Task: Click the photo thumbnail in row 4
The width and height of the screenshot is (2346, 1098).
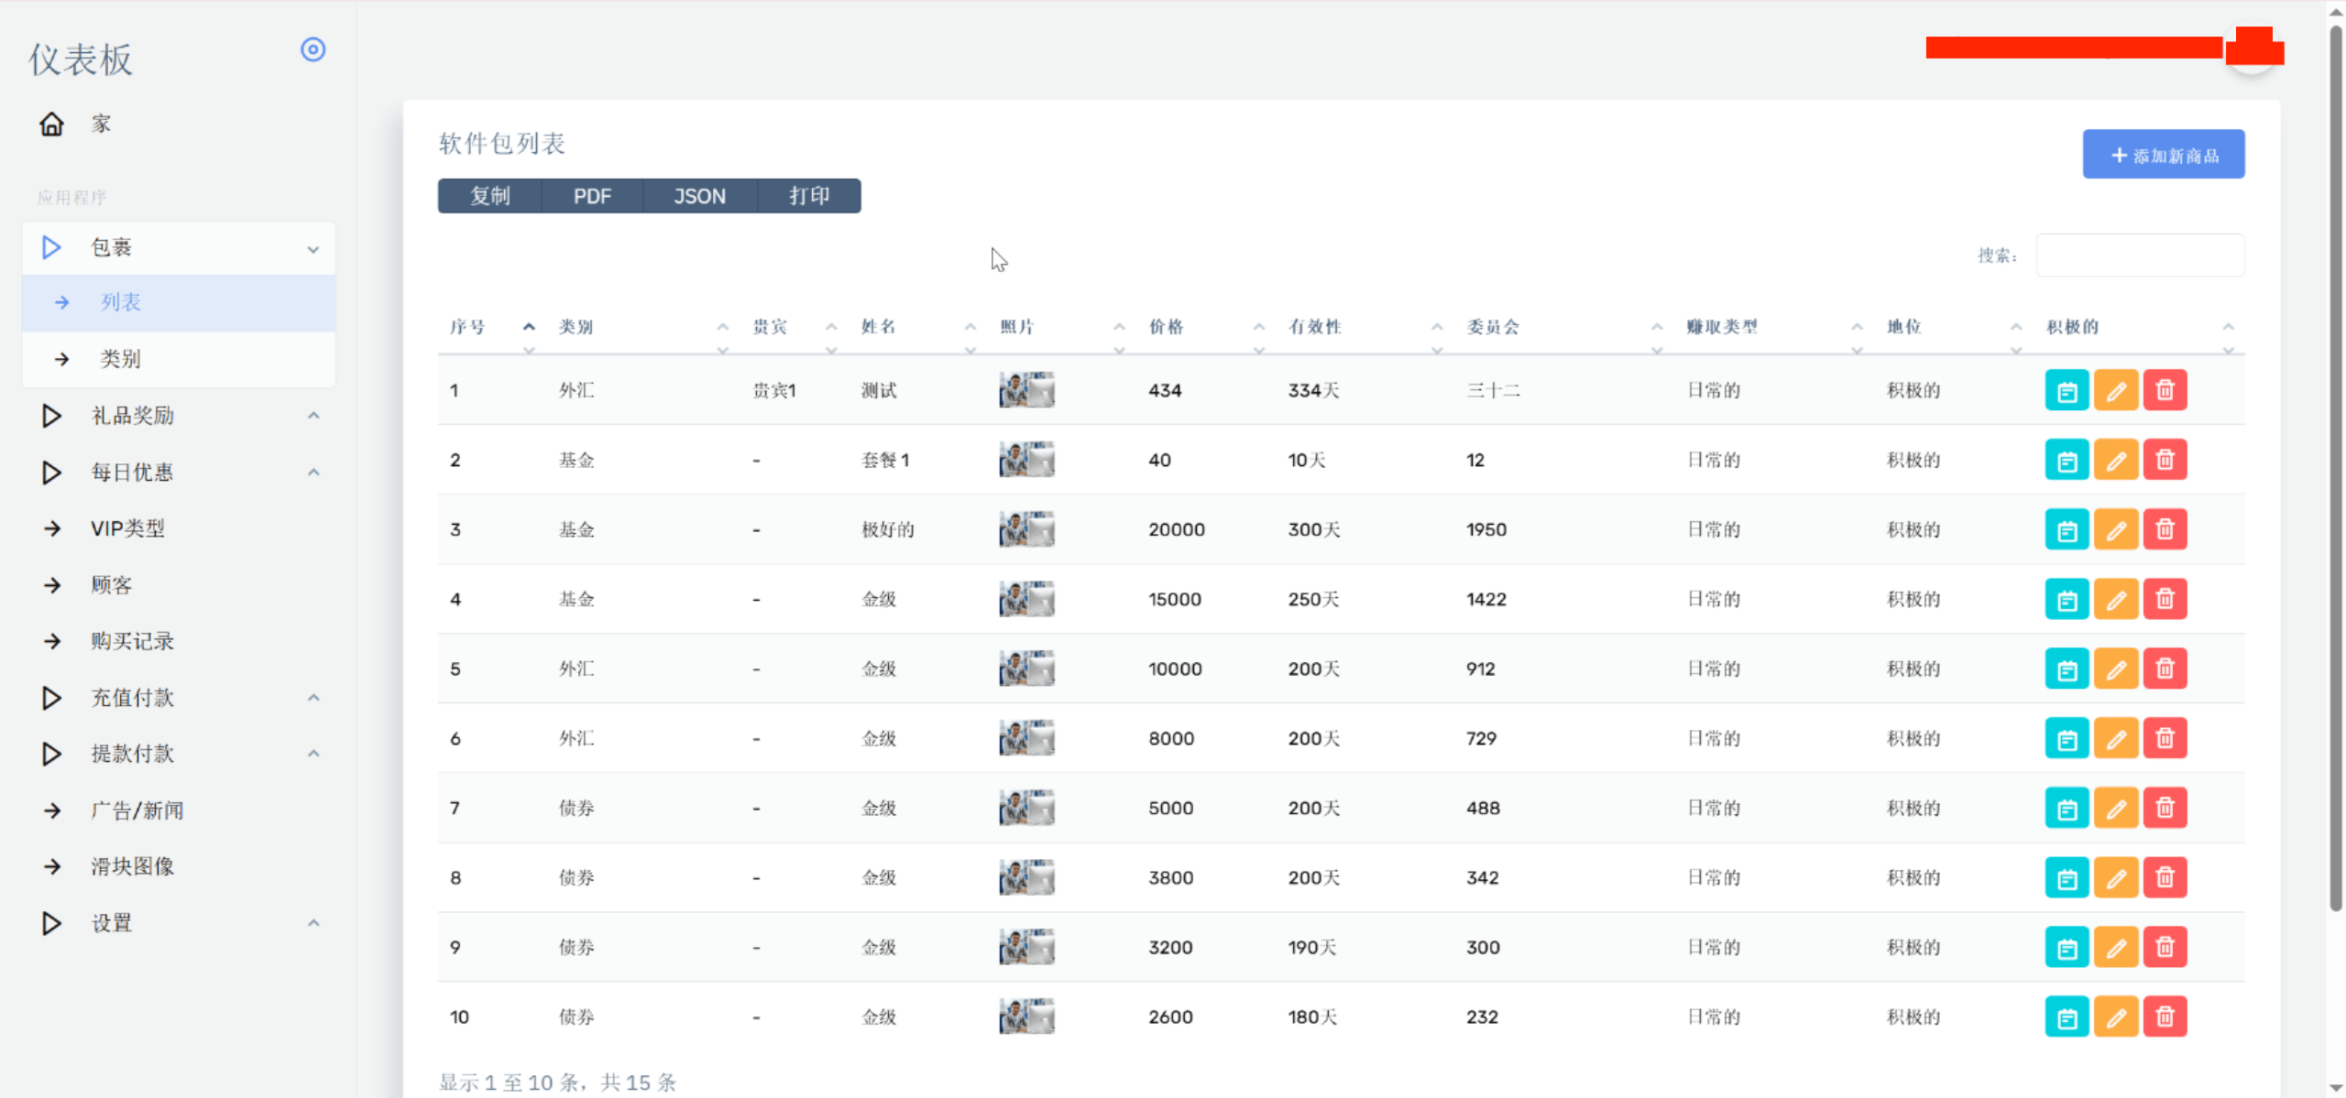Action: [1026, 599]
